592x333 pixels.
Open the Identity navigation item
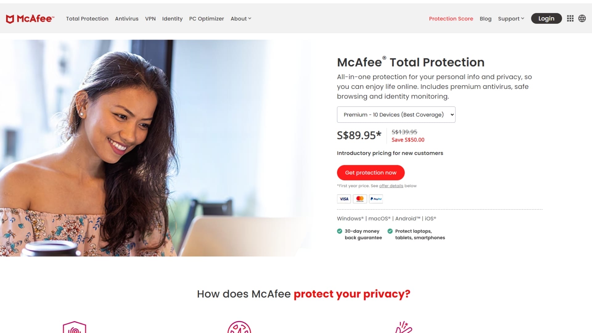(172, 19)
